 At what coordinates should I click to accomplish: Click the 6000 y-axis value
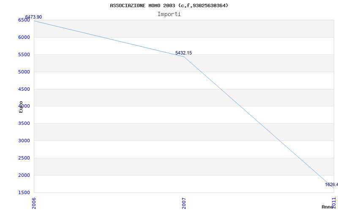24,37
